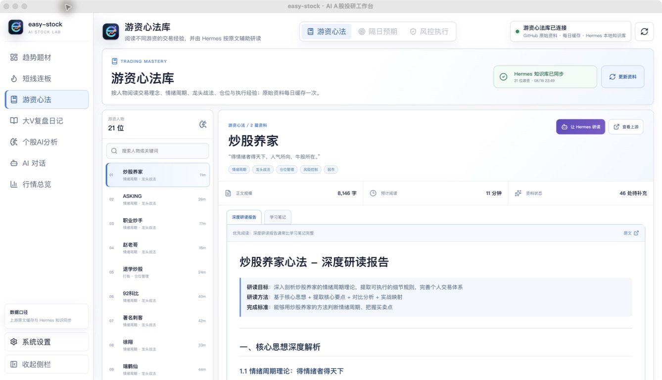
Task: Switch to the 风控执行 tab
Action: pyautogui.click(x=429, y=31)
